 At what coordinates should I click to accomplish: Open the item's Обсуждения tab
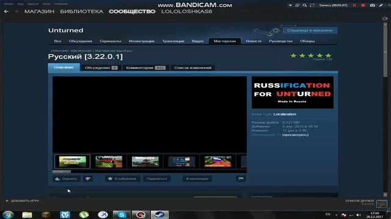[101, 68]
